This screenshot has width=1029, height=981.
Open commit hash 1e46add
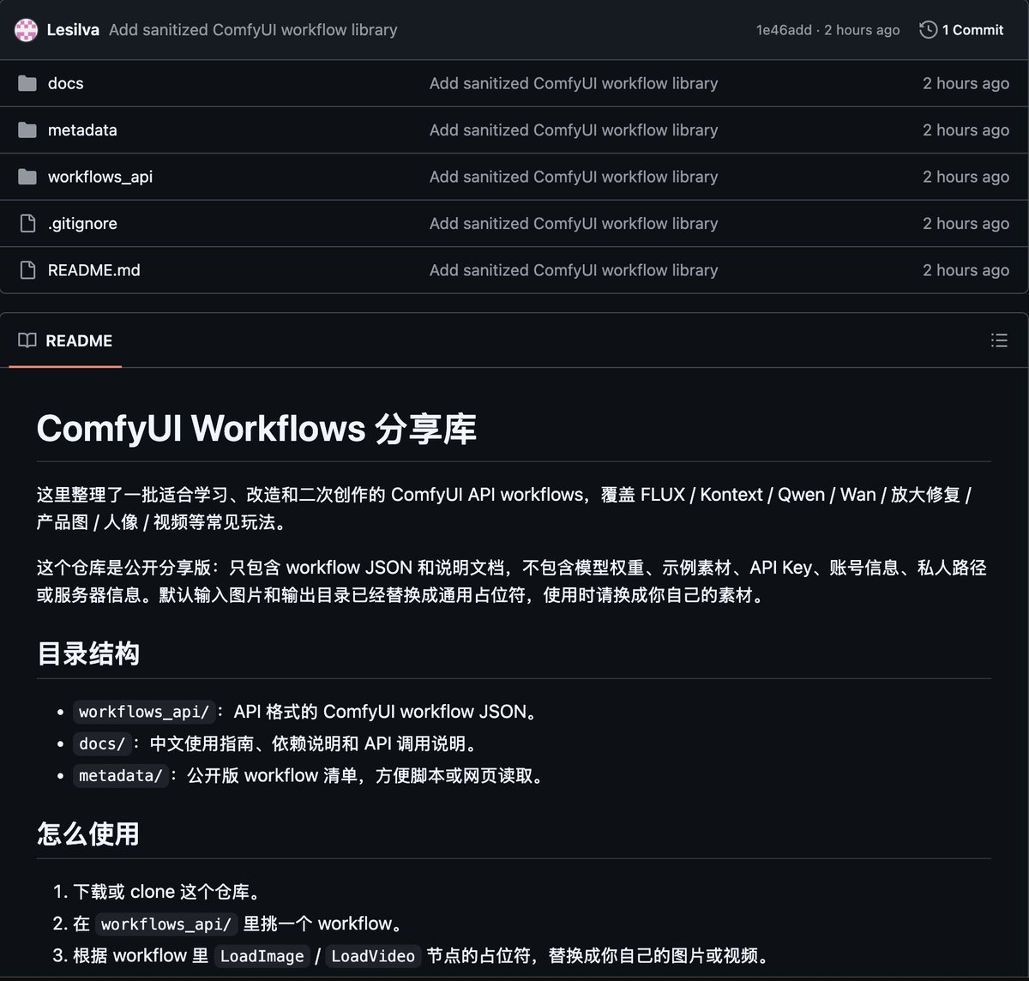pyautogui.click(x=784, y=30)
